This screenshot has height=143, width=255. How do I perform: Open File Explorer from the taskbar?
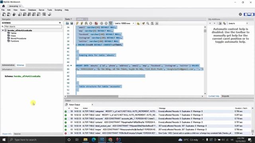tap(85, 139)
